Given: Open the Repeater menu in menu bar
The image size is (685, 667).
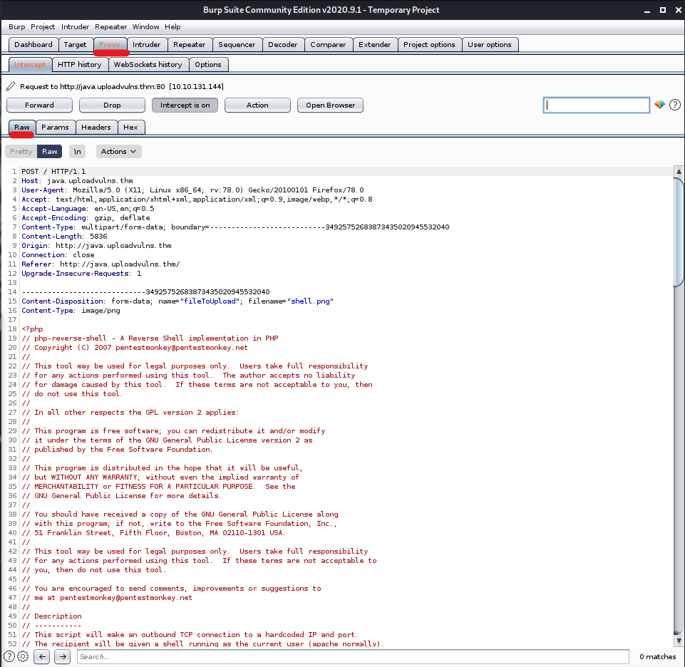Looking at the screenshot, I should (110, 26).
